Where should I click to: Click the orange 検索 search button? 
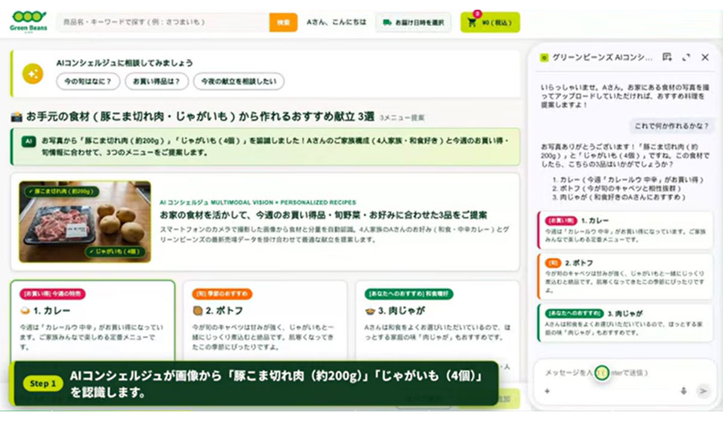coord(283,22)
